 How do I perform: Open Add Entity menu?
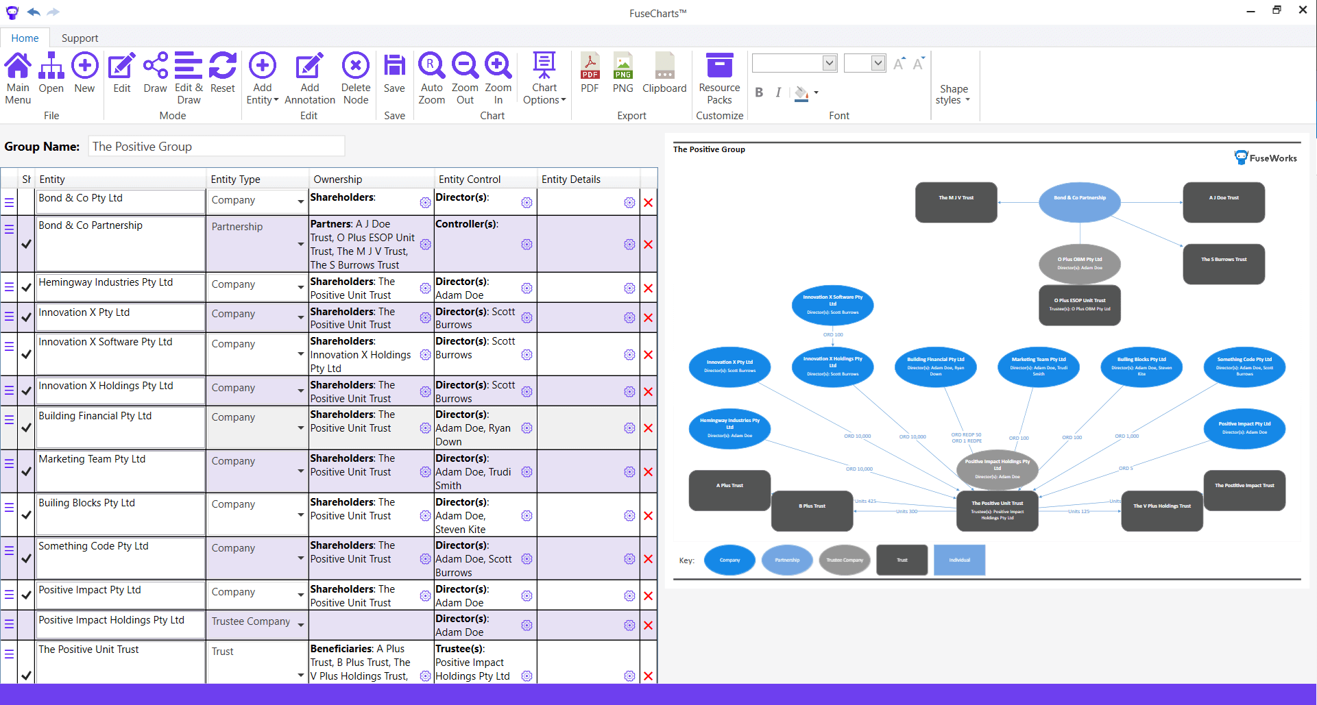coord(263,78)
